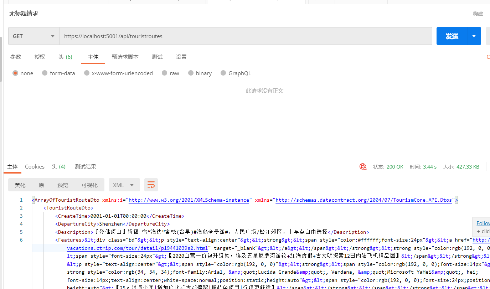490x289 pixels.
Task: Switch to 可视化 response view
Action: pyautogui.click(x=89, y=185)
